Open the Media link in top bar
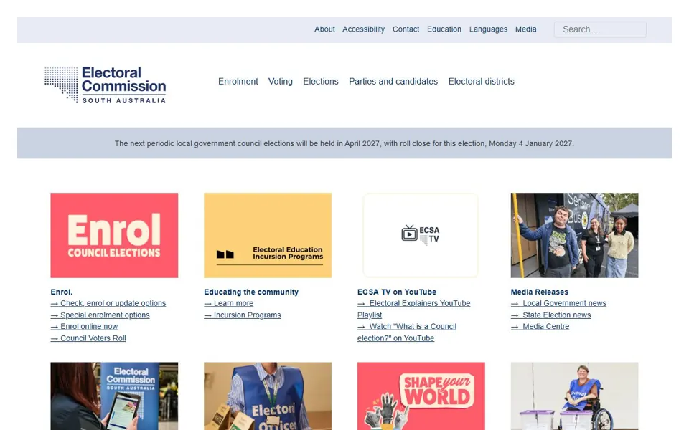This screenshot has height=430, width=689. tap(525, 29)
